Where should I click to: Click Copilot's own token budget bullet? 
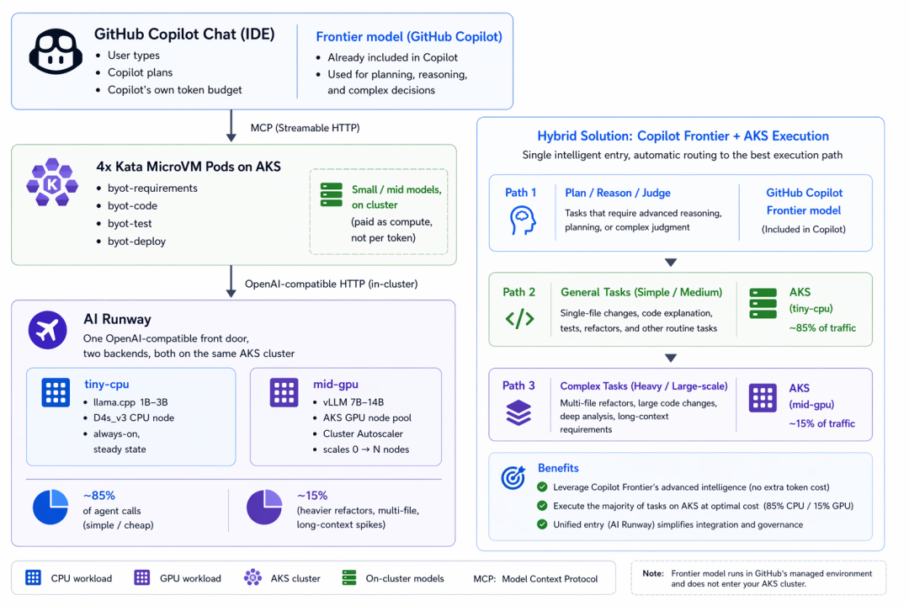[174, 90]
